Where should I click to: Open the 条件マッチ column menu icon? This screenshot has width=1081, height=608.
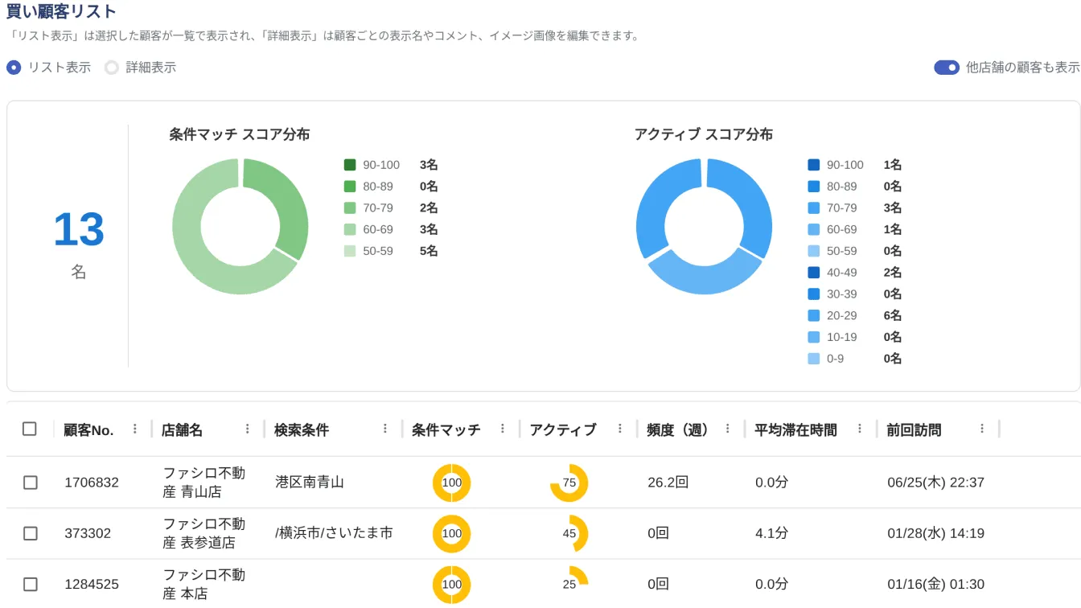(504, 429)
